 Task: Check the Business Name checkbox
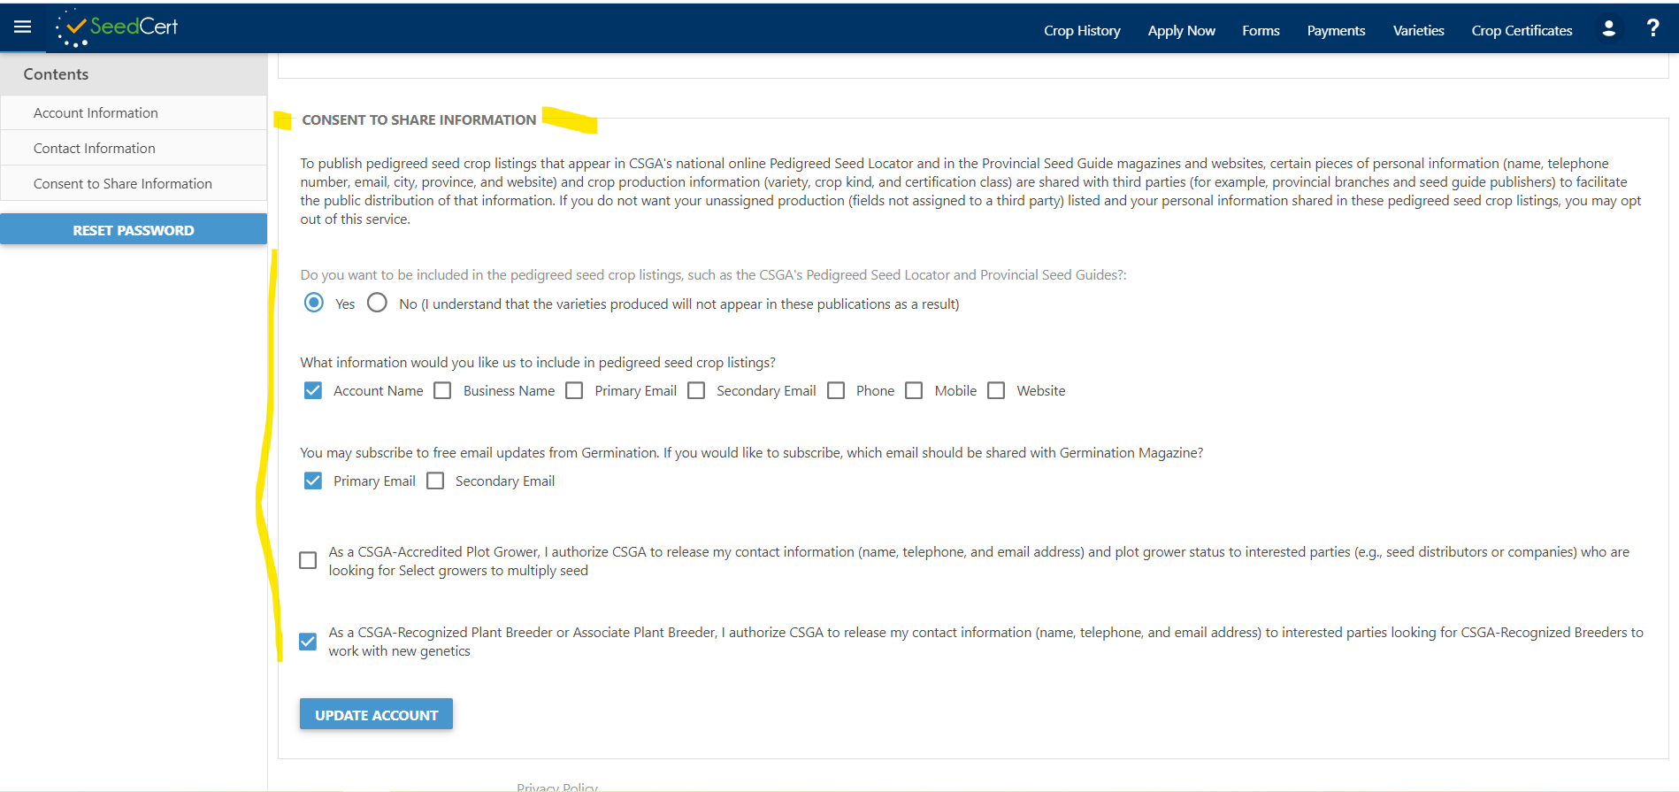click(x=442, y=390)
